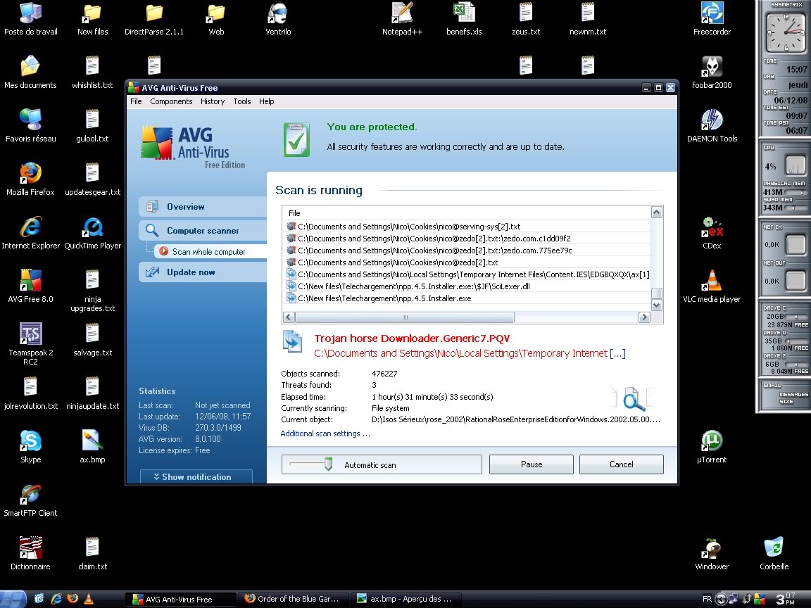Click the AVG Anti-Virus Free taskbar button
This screenshot has width=811, height=608.
pyautogui.click(x=180, y=600)
